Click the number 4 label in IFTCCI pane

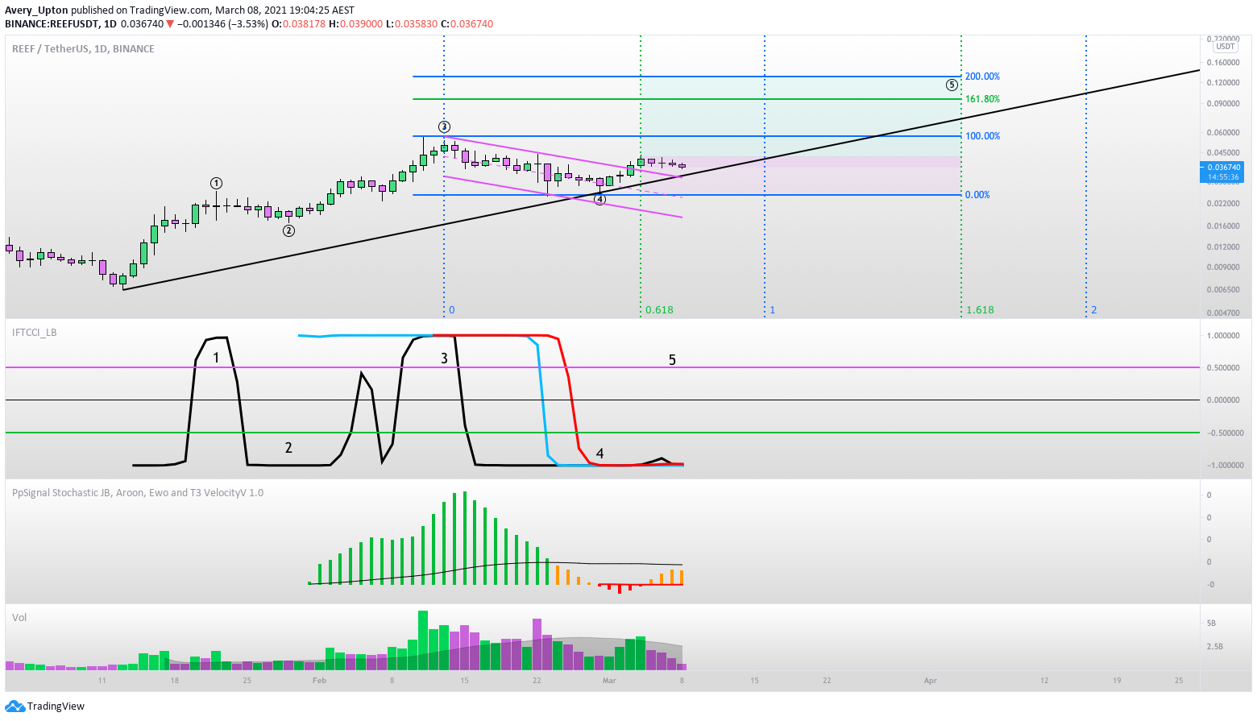tap(599, 454)
